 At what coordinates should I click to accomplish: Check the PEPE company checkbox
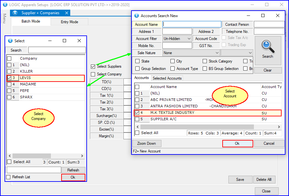point(9,91)
